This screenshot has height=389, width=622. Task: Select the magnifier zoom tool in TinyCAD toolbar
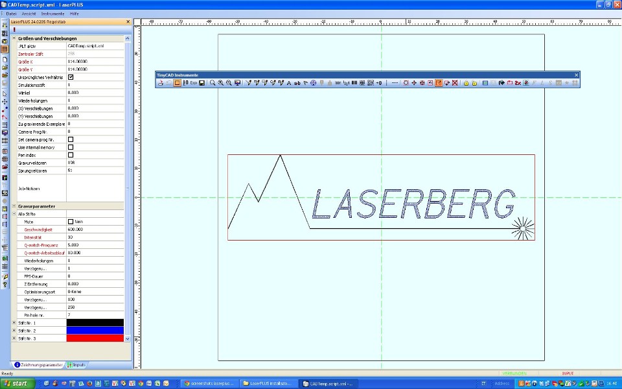pos(213,83)
